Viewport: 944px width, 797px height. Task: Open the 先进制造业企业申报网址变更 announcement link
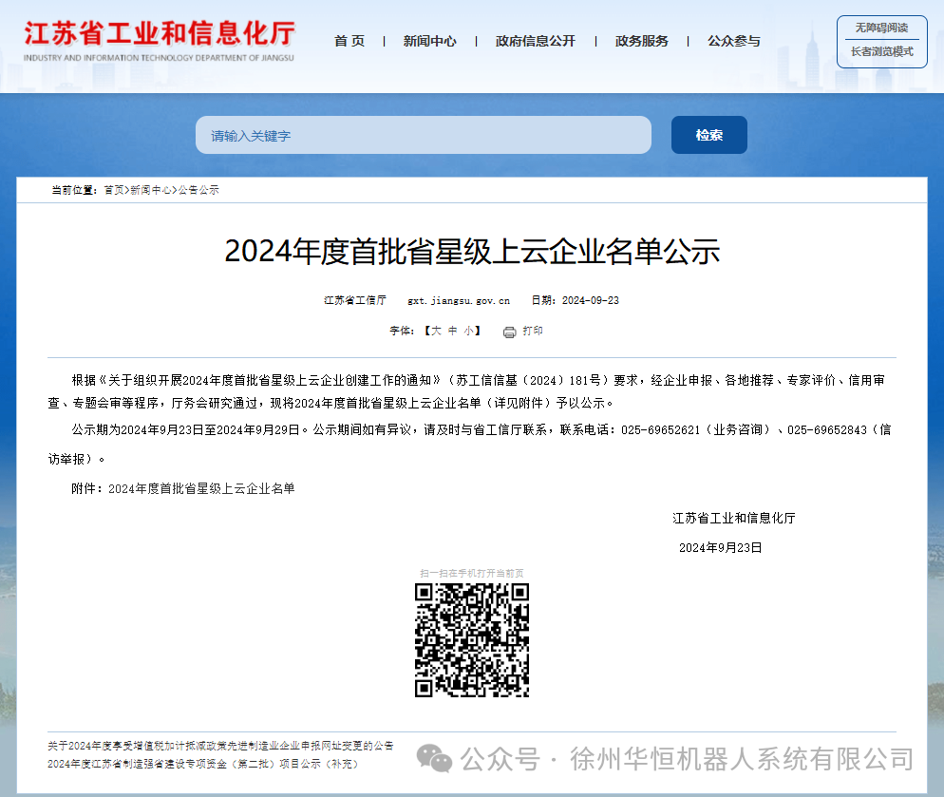coord(220,746)
